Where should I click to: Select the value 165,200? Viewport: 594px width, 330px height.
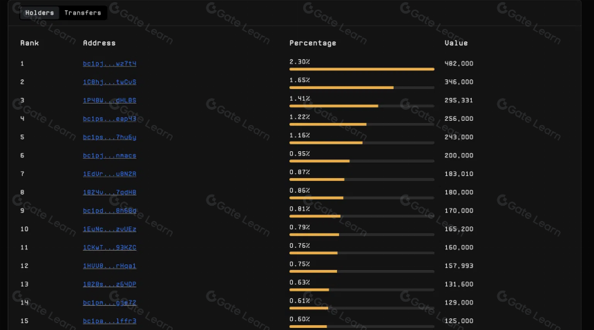click(459, 229)
